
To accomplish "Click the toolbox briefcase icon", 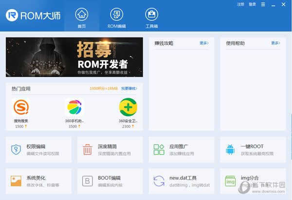I will [x=151, y=14].
